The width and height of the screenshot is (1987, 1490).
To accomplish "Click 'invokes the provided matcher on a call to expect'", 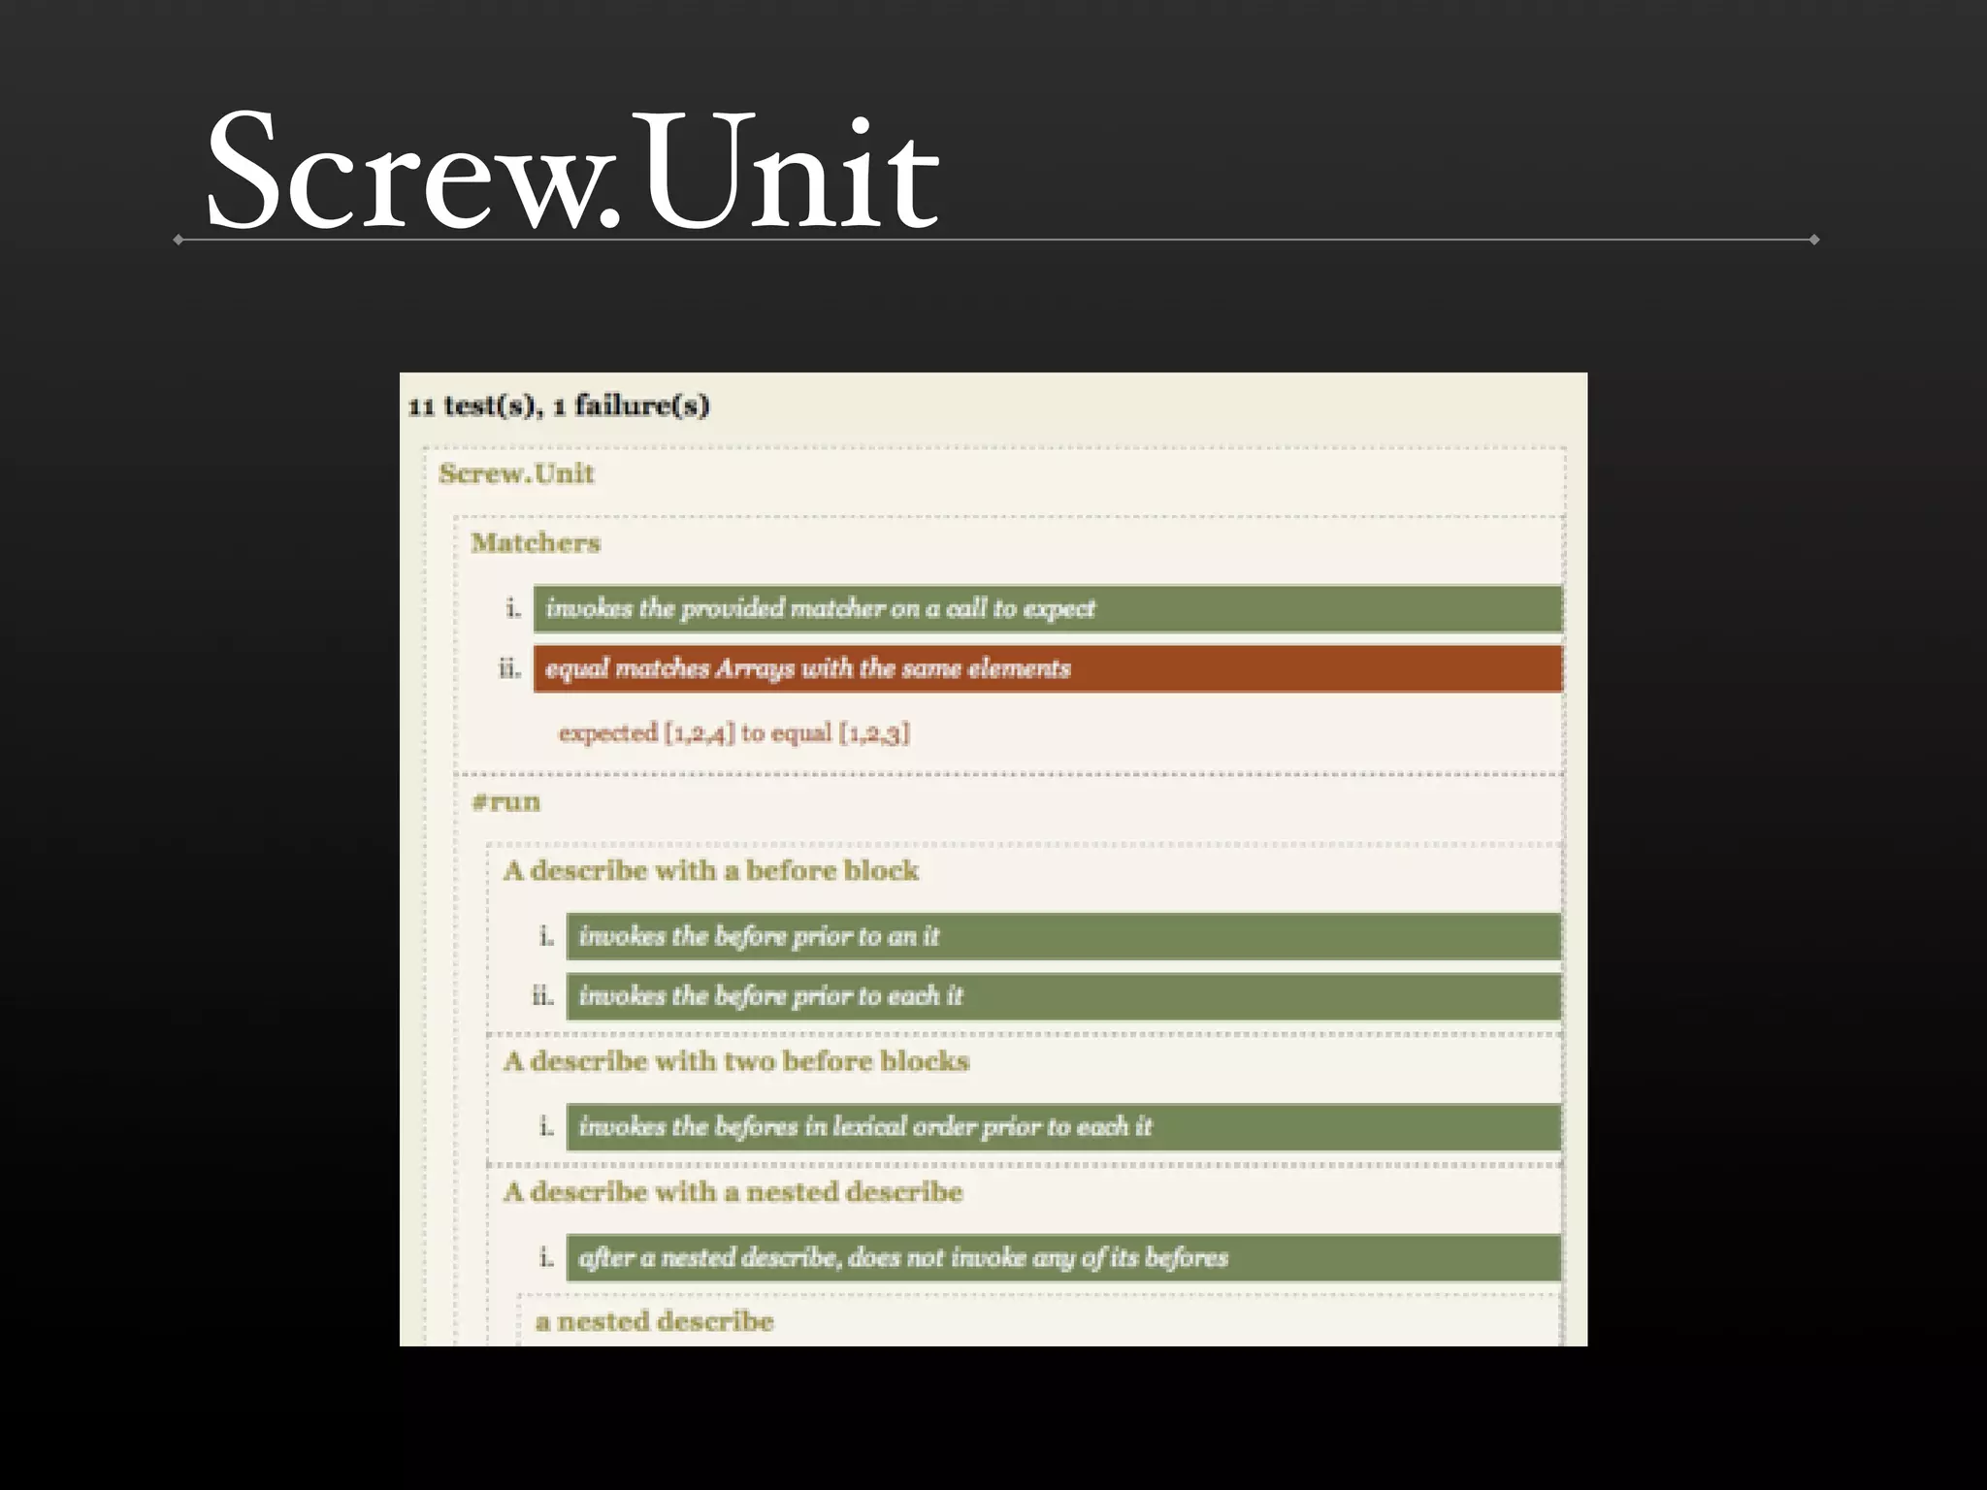I will coord(1048,609).
